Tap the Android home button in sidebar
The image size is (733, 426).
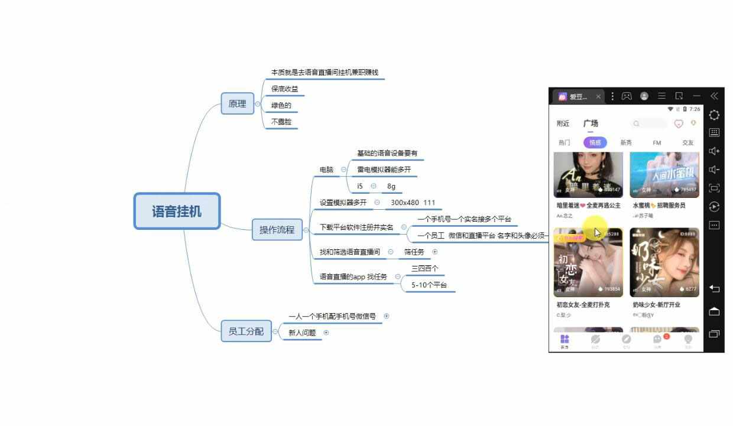click(x=714, y=311)
